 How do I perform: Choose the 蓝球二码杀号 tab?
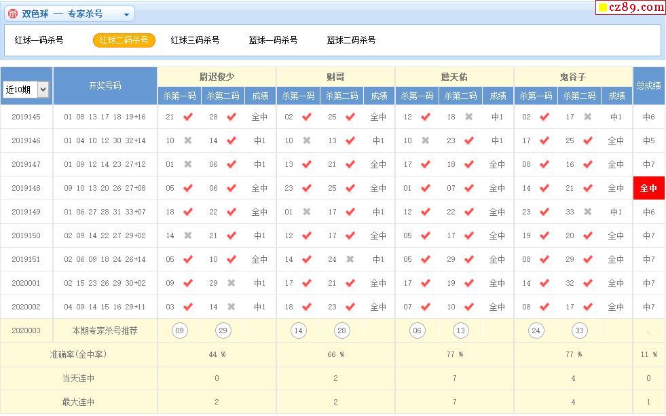(x=351, y=40)
